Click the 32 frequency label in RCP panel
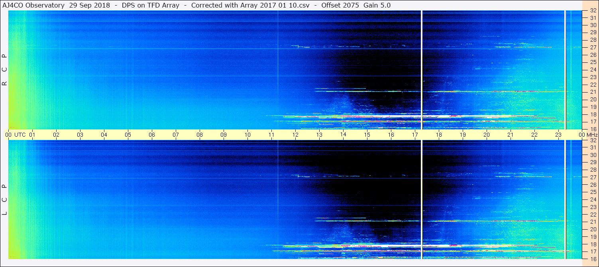 click(593, 11)
